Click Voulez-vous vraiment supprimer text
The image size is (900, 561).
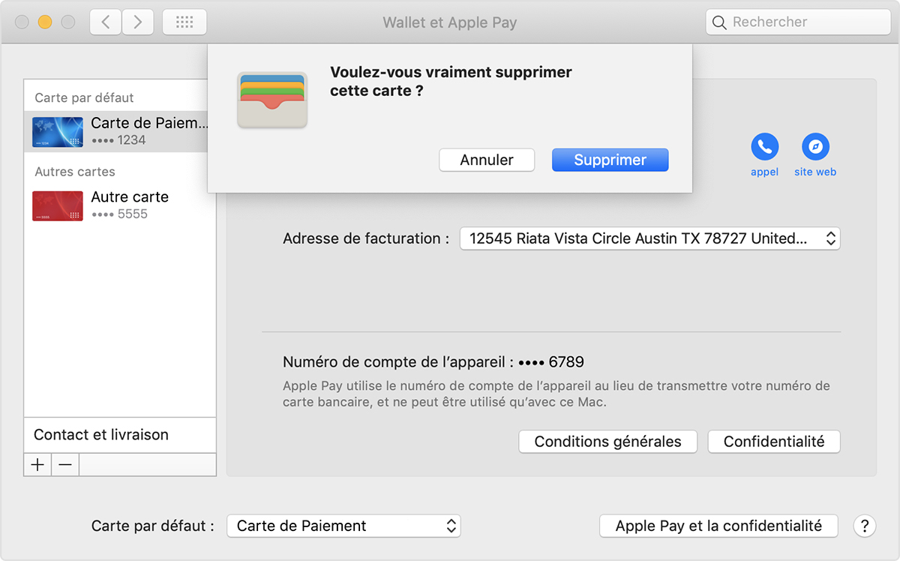(451, 73)
